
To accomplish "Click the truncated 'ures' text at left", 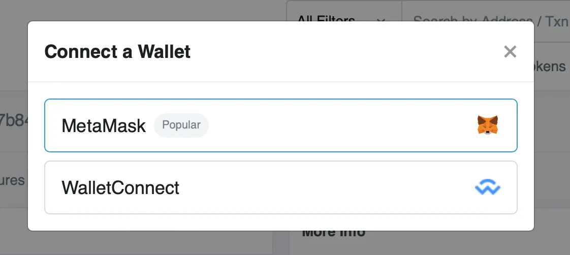I will pos(12,180).
